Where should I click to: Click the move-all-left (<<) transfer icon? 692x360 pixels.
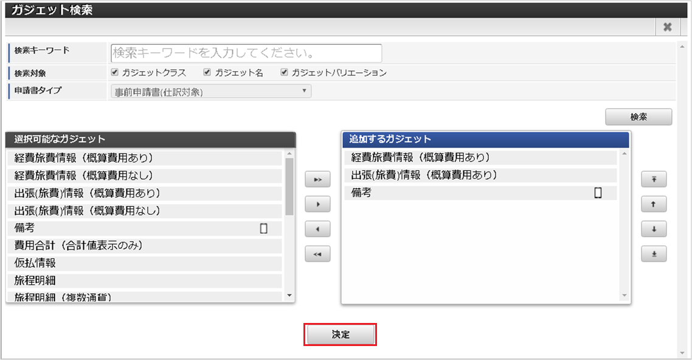click(317, 254)
